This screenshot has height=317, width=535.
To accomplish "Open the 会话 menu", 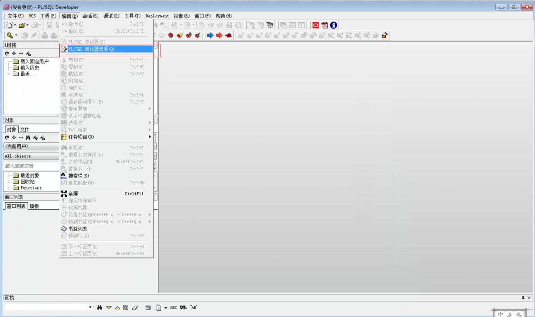I will coord(90,16).
